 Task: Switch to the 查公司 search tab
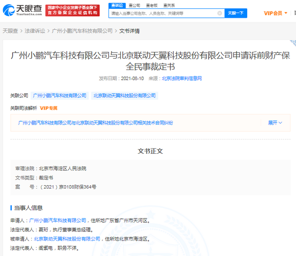pyautogui.click(x=134, y=6)
